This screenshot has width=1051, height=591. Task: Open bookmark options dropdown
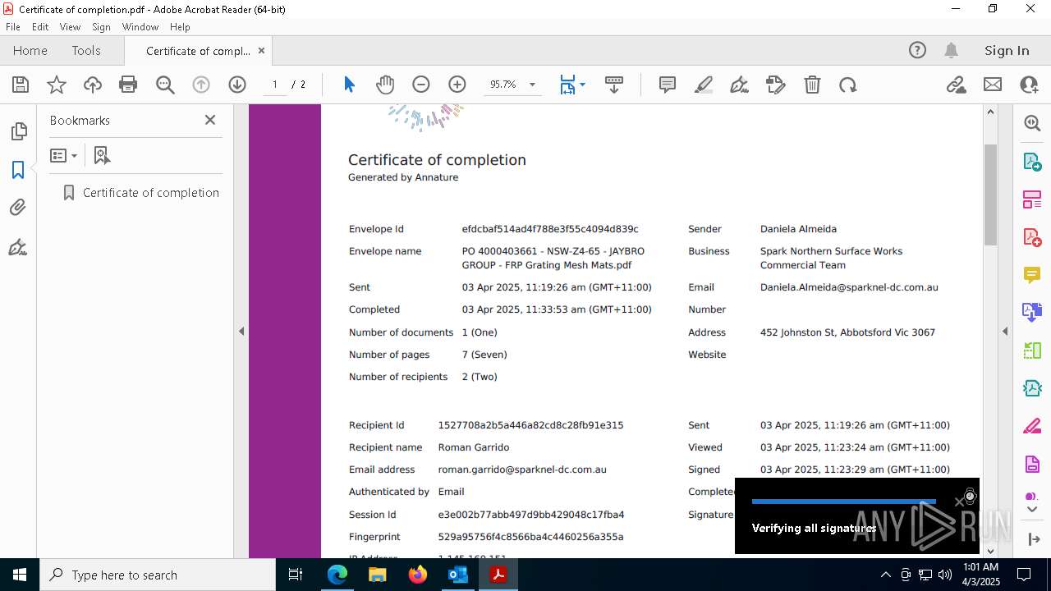point(63,155)
